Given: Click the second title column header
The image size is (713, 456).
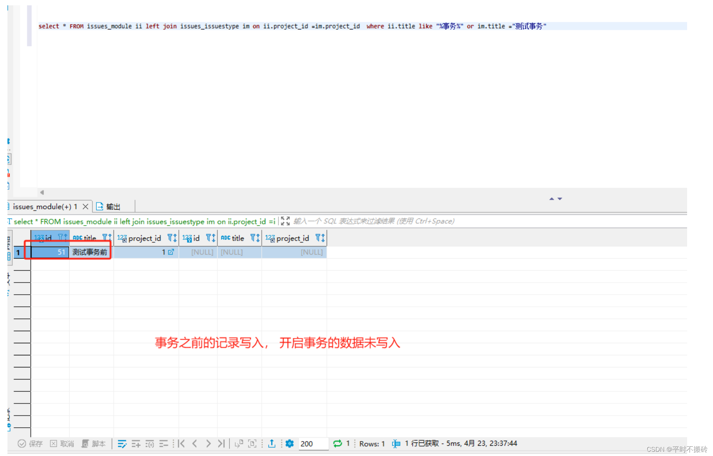Looking at the screenshot, I should tap(239, 238).
